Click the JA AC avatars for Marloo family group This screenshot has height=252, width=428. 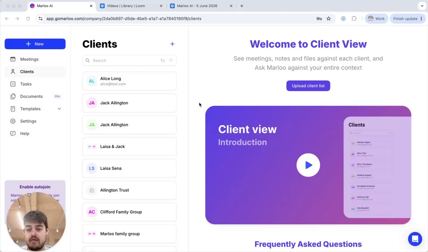92,233
